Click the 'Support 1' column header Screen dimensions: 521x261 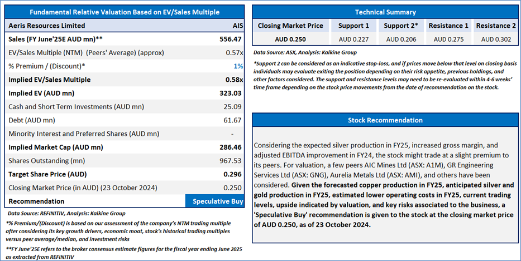[353, 26]
